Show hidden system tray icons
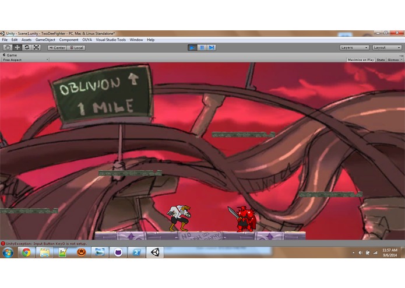Screen dimensions: 405x288 click(x=353, y=253)
